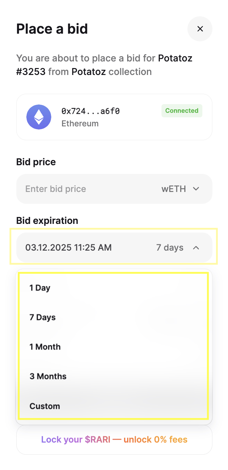Click the Ethereum logo icon
Image resolution: width=228 pixels, height=470 pixels.
39,117
